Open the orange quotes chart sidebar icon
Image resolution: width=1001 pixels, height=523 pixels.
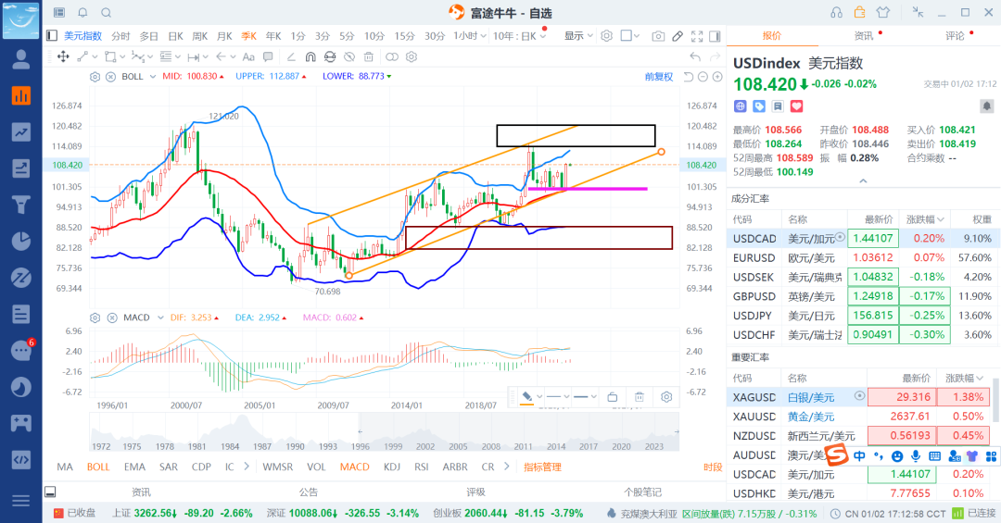21,95
